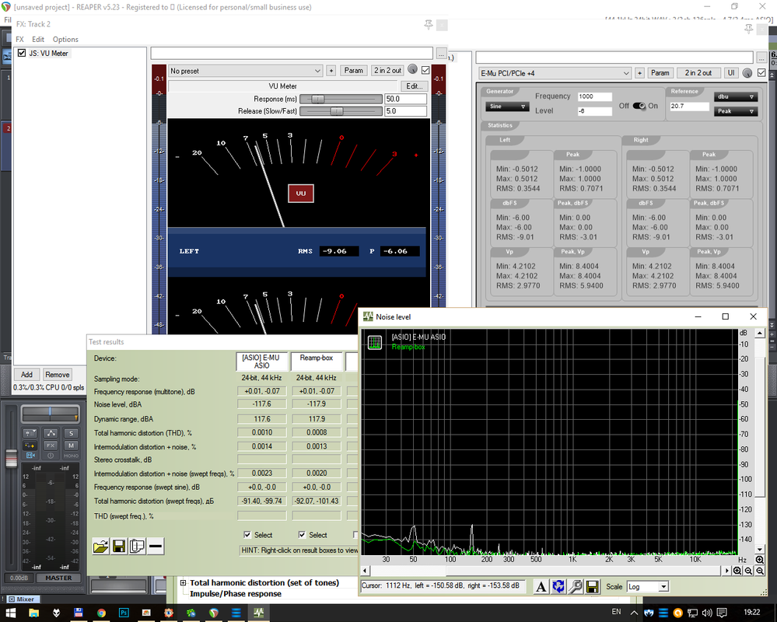Toggle E-Mu plugin bypass checkbox

pyautogui.click(x=761, y=73)
